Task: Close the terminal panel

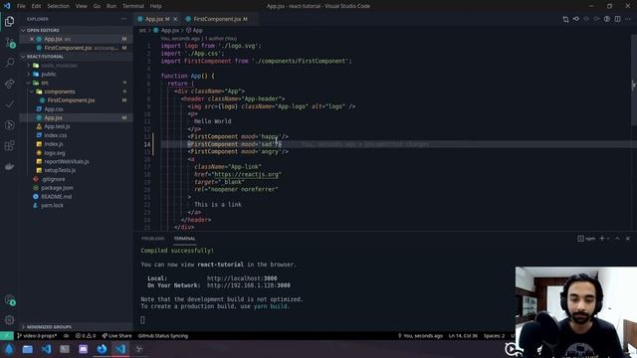Action: (628, 239)
